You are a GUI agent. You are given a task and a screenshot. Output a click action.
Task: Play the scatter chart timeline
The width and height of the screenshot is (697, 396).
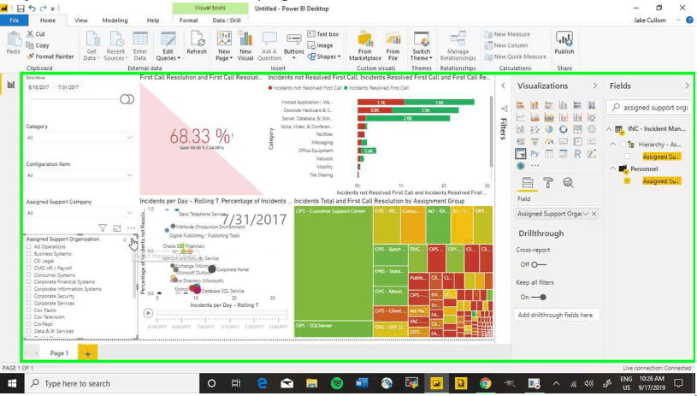point(148,313)
